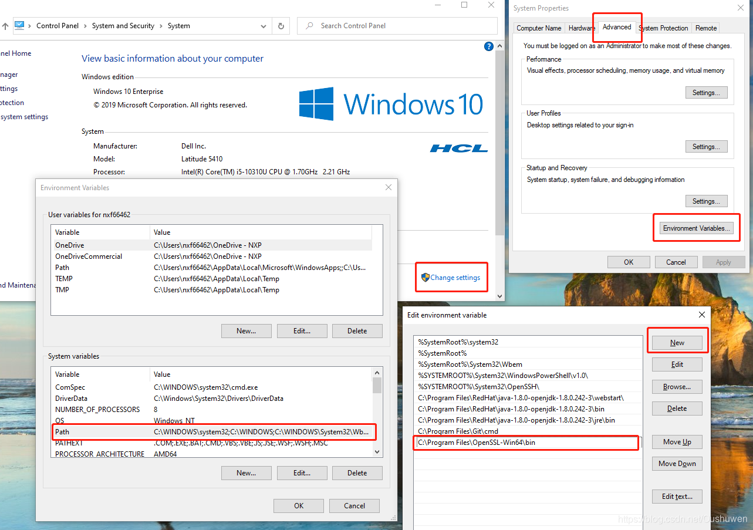This screenshot has width=753, height=530.
Task: Select the WindowsPowerShell\v1.0 path entry
Action: 528,375
